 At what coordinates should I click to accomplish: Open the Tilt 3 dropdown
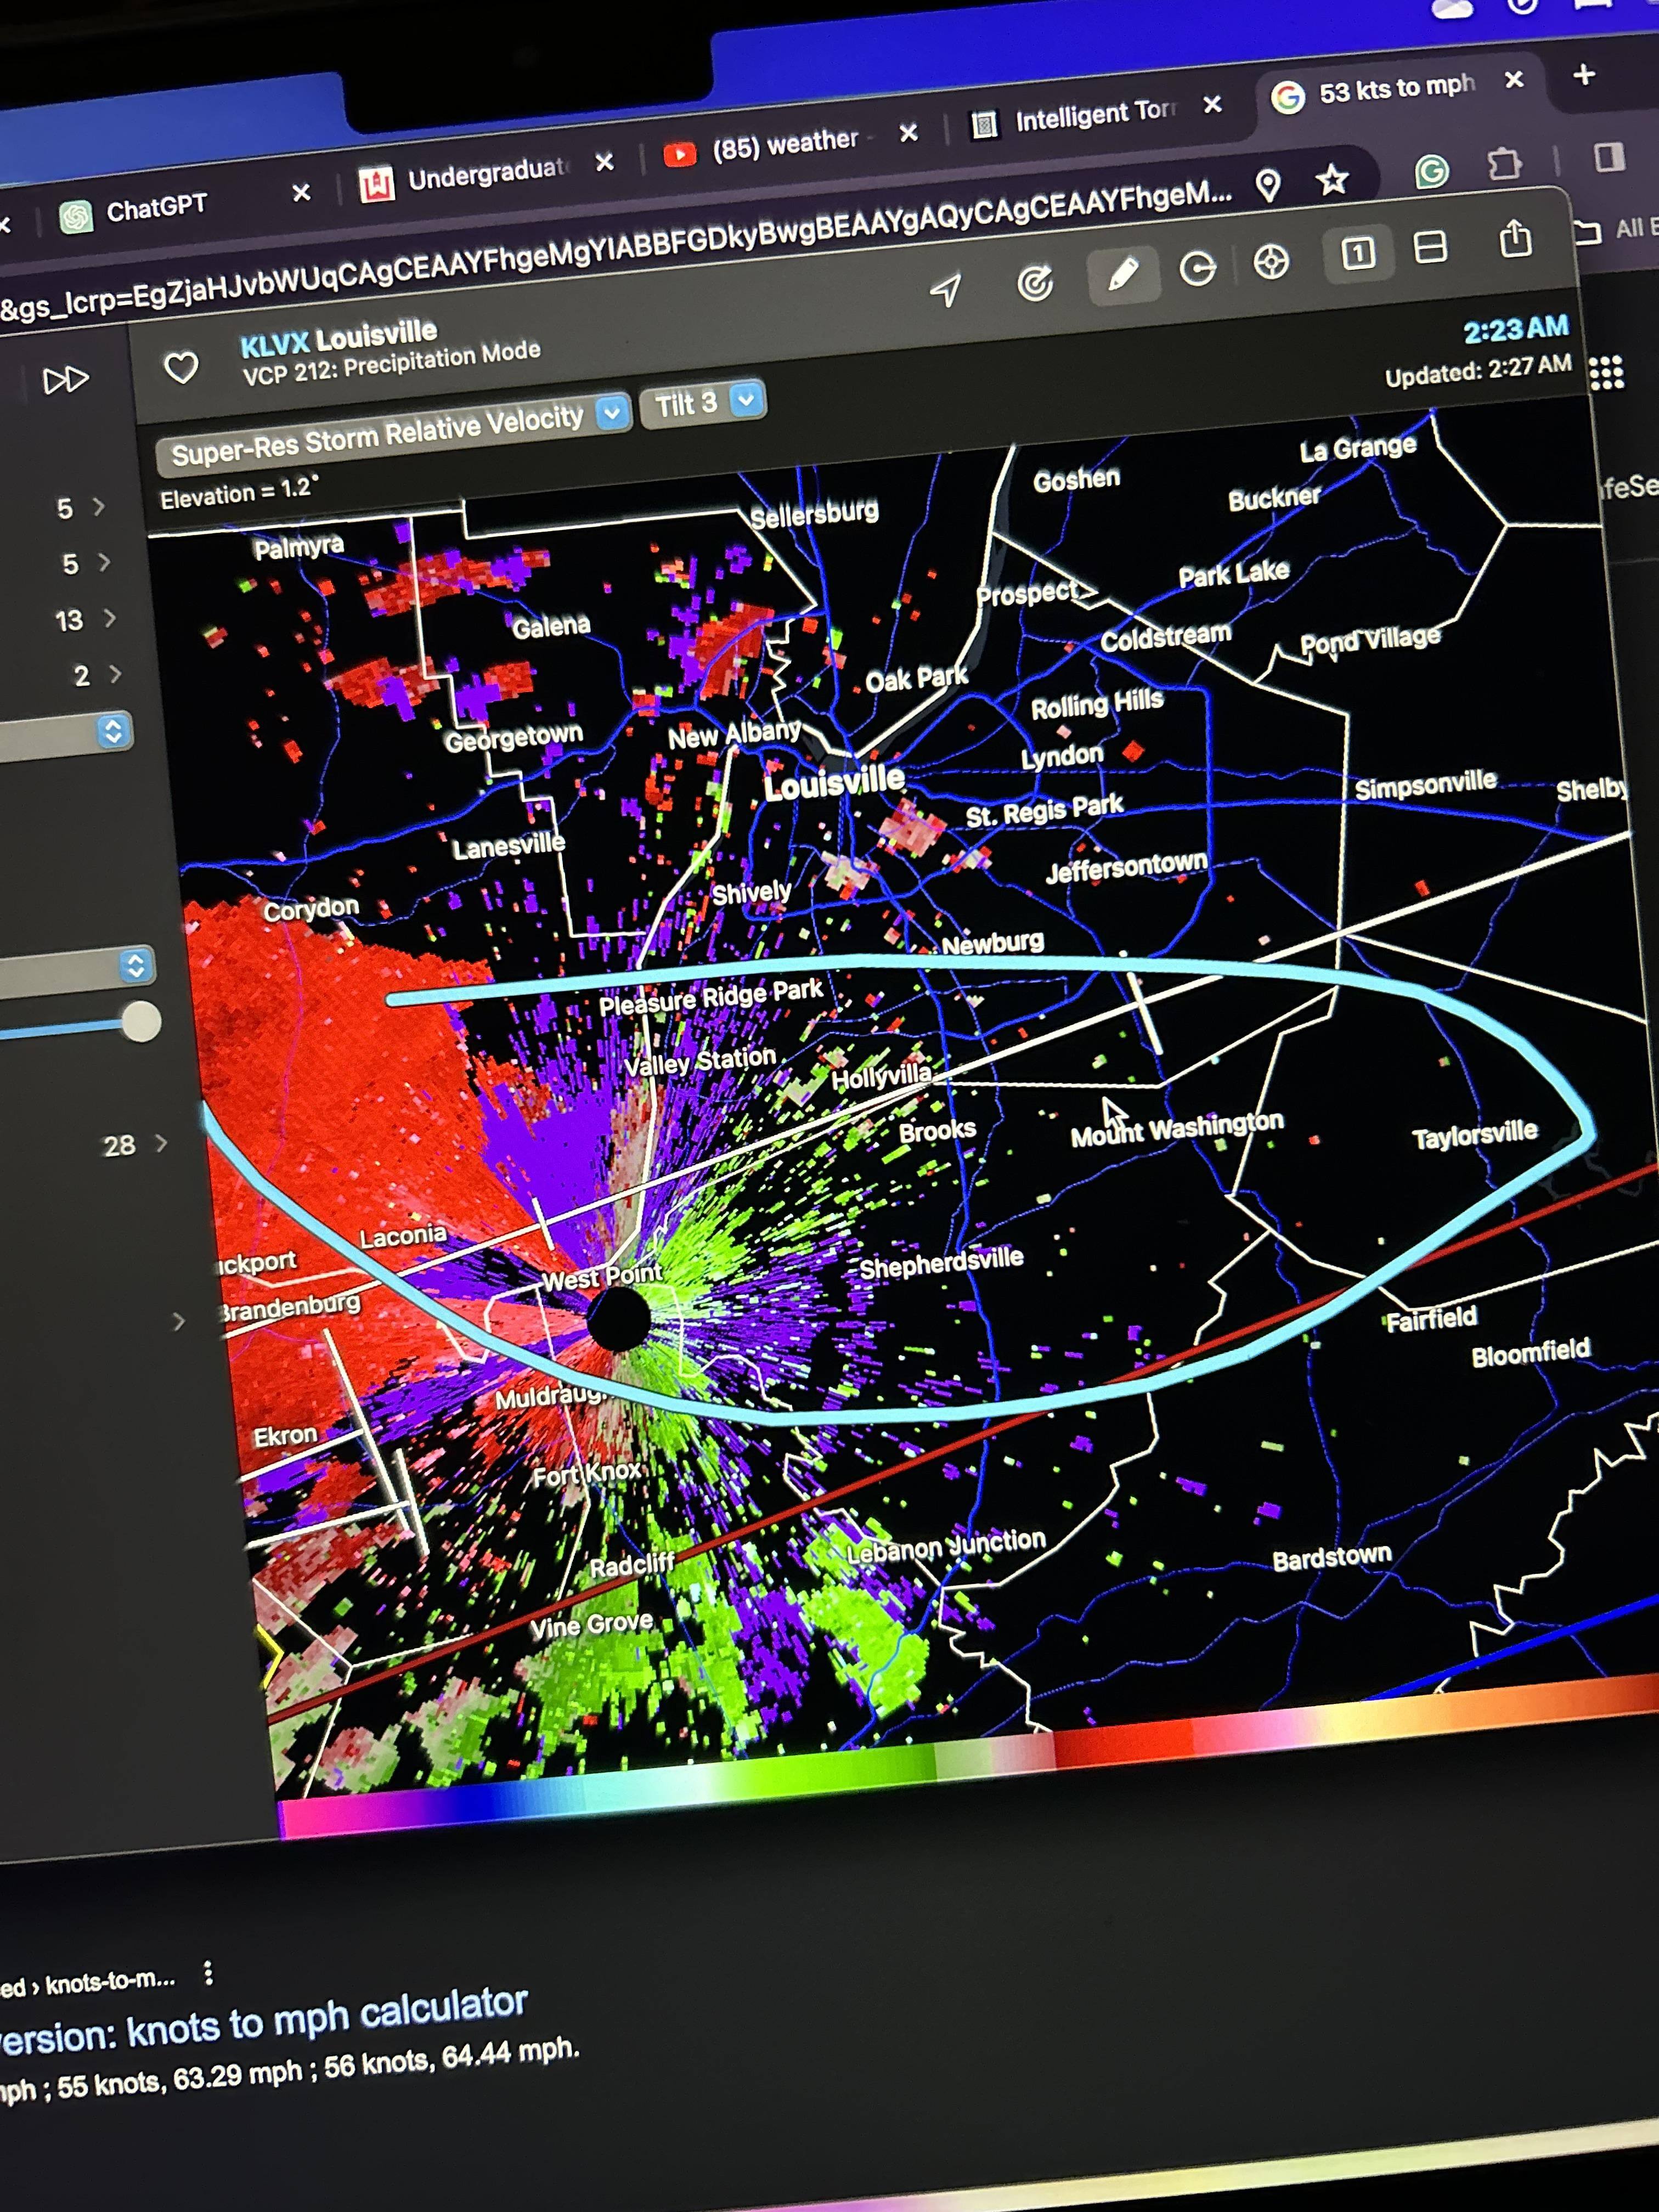(702, 403)
